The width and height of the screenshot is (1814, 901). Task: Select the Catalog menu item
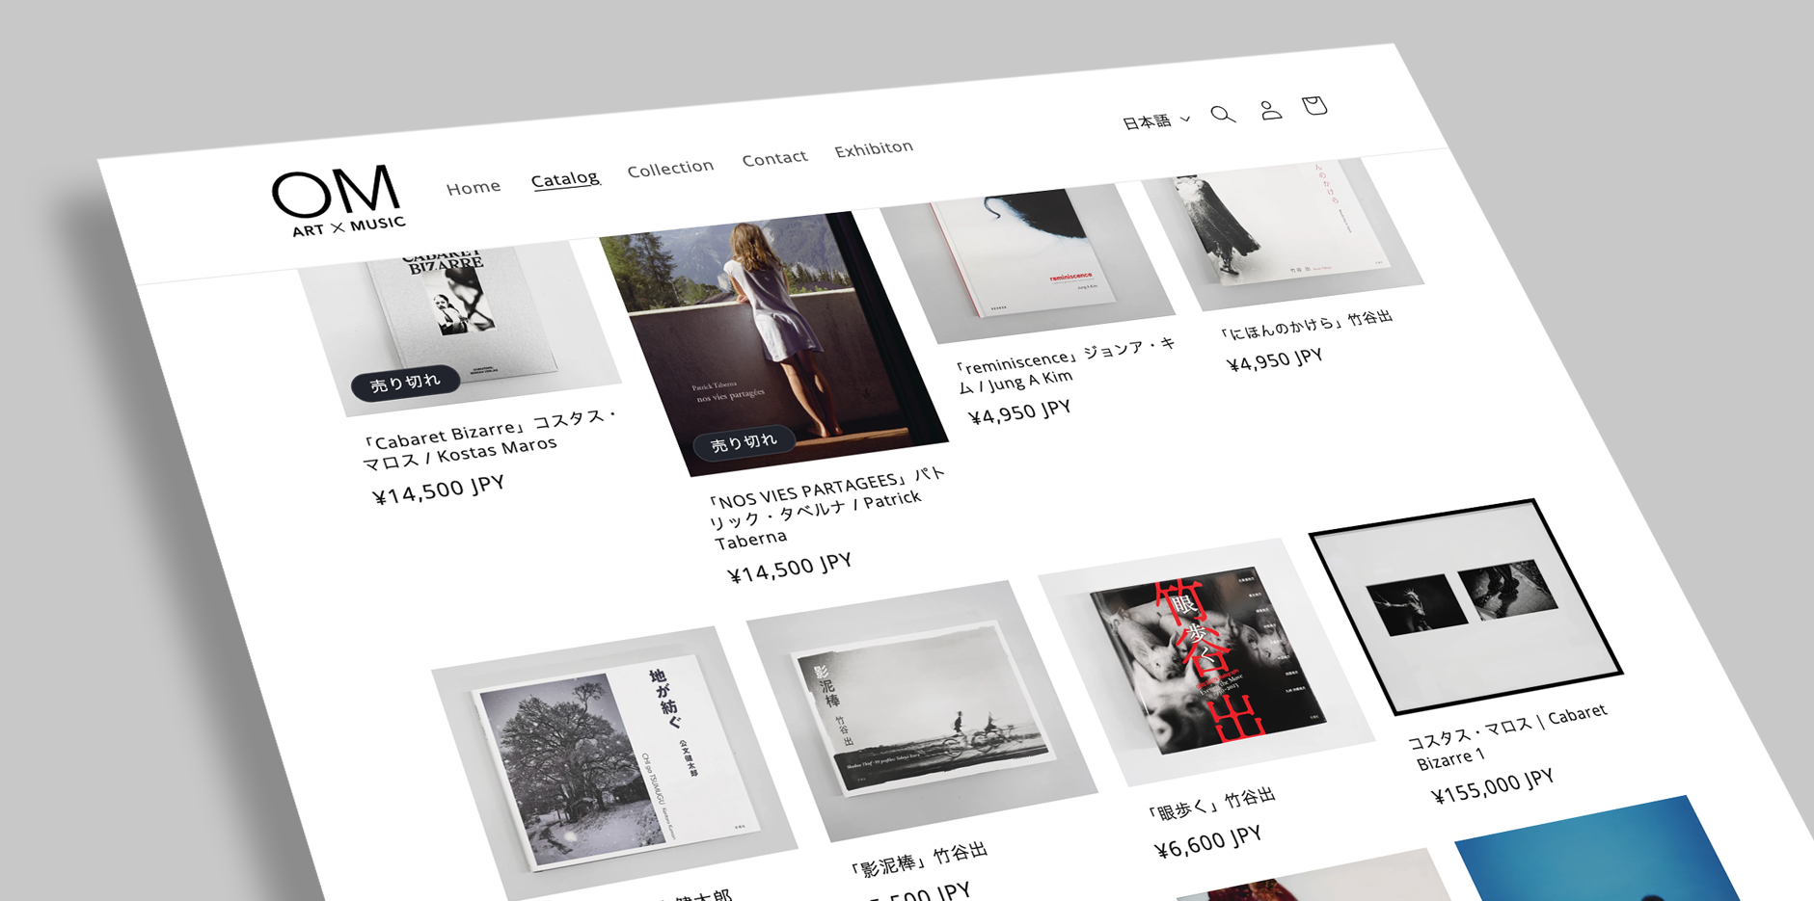(565, 178)
